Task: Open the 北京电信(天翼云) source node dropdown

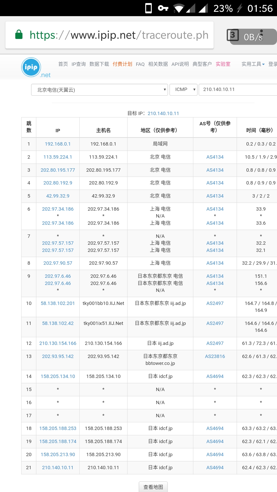Action: (x=100, y=90)
